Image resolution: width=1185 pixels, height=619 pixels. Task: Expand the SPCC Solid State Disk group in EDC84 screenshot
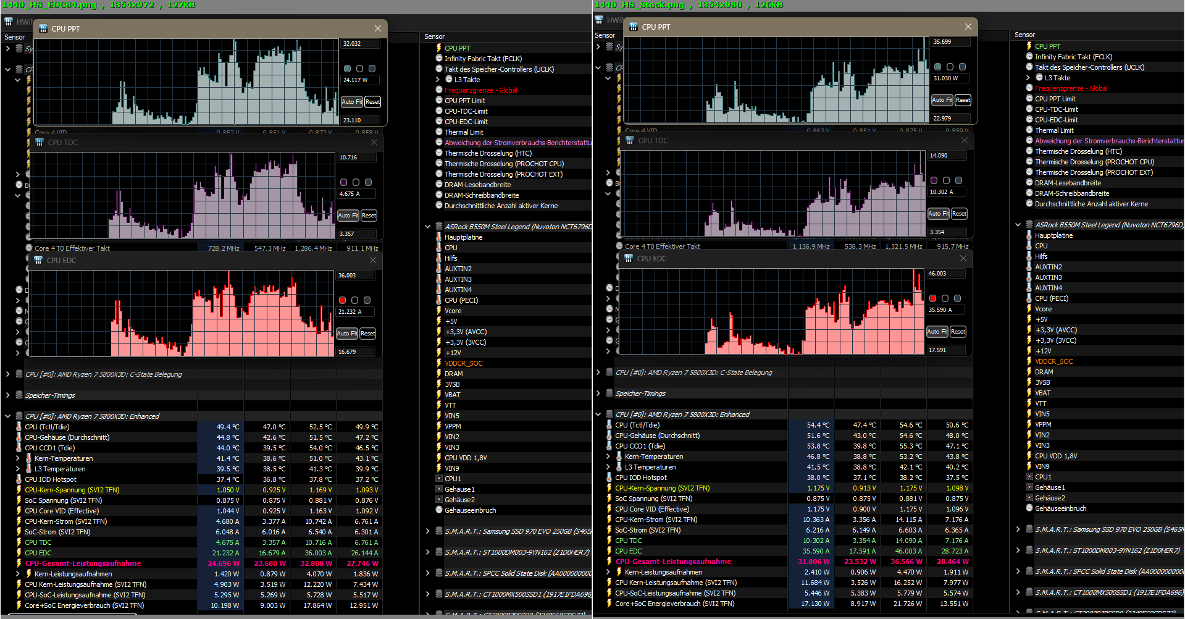coord(427,573)
